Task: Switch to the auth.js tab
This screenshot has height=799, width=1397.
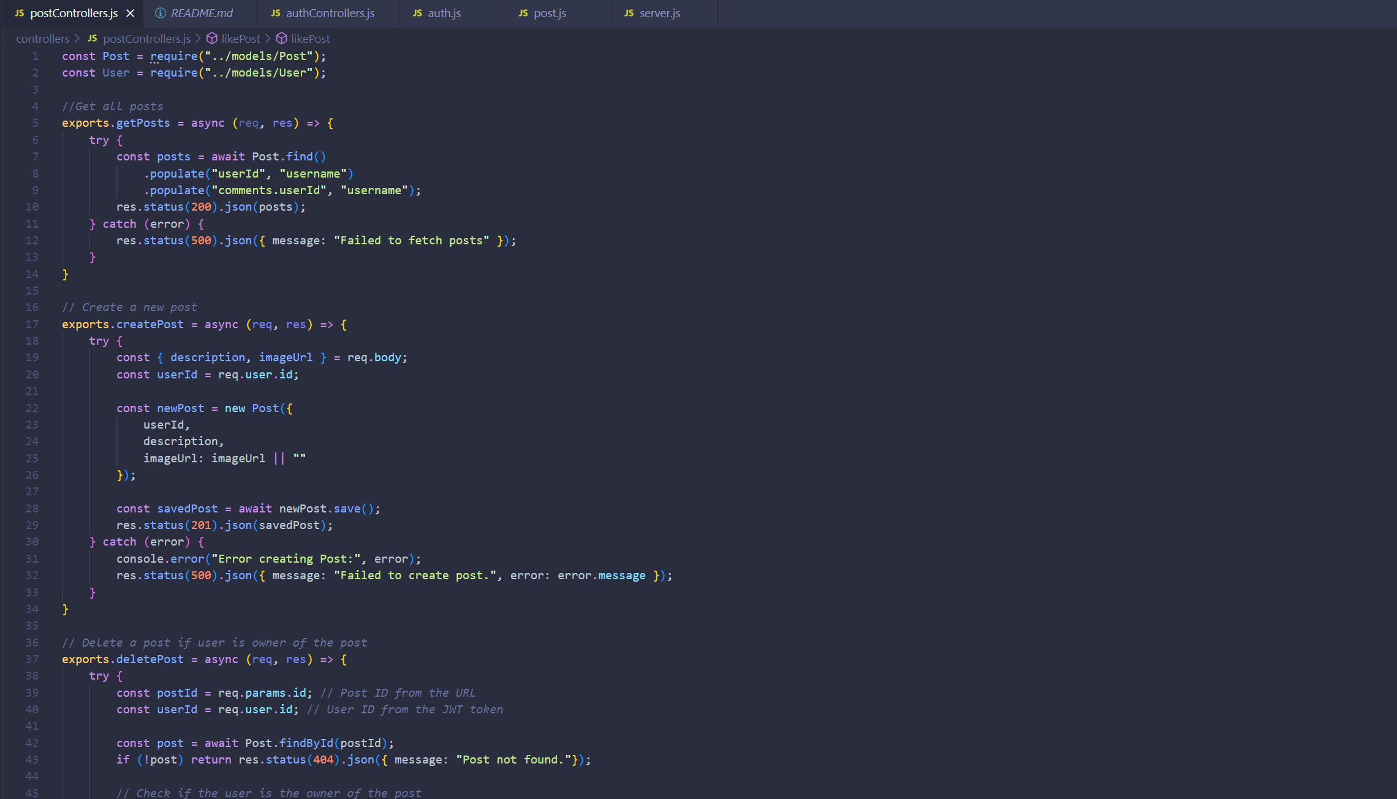Action: (444, 13)
